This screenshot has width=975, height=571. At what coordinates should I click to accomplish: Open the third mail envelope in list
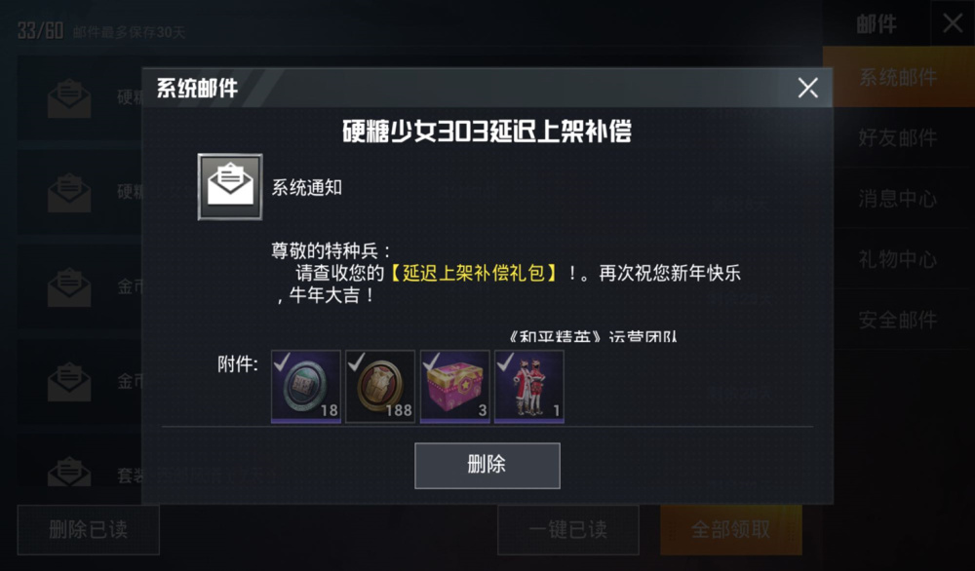[69, 287]
